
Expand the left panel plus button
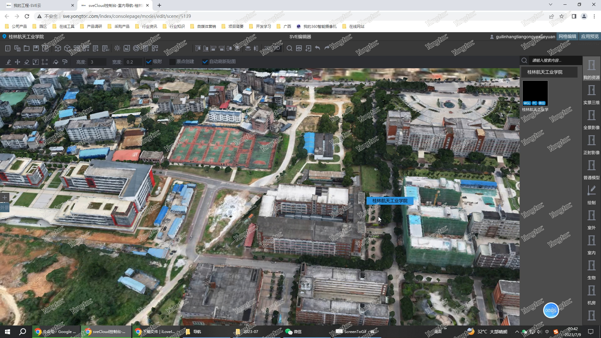point(5,197)
